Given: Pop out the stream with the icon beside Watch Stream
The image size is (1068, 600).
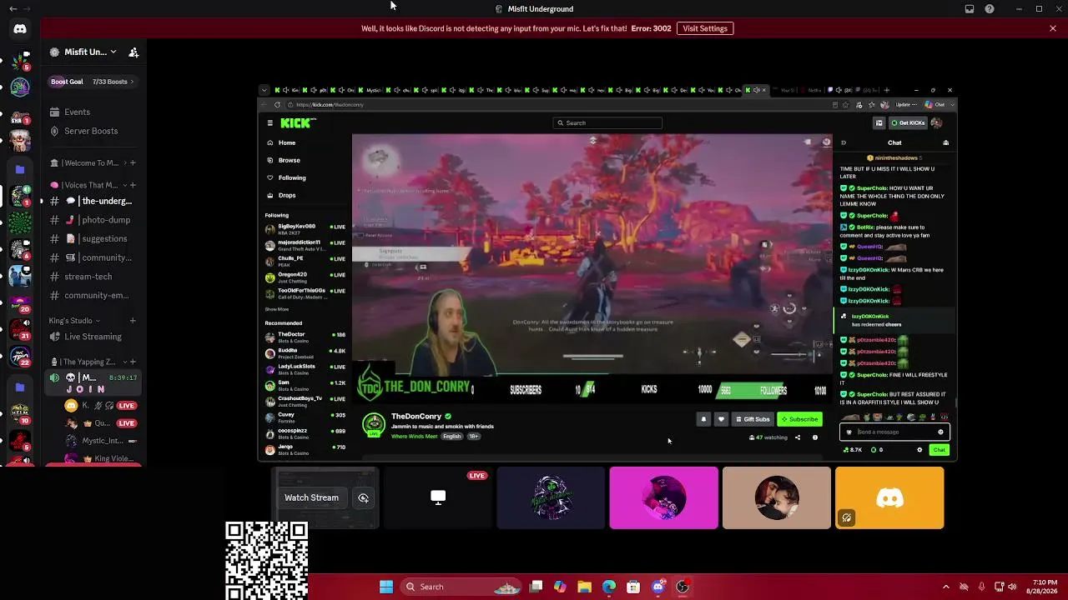Looking at the screenshot, I should click(363, 497).
